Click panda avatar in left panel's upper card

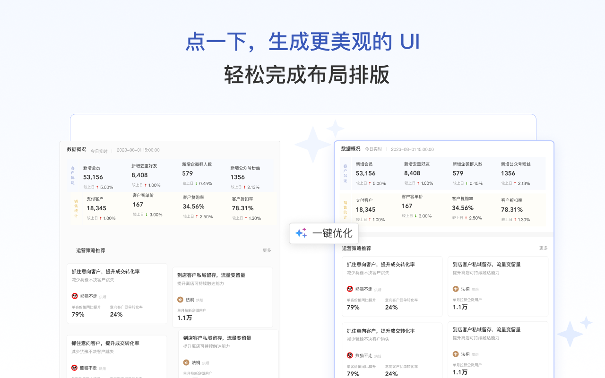[75, 296]
